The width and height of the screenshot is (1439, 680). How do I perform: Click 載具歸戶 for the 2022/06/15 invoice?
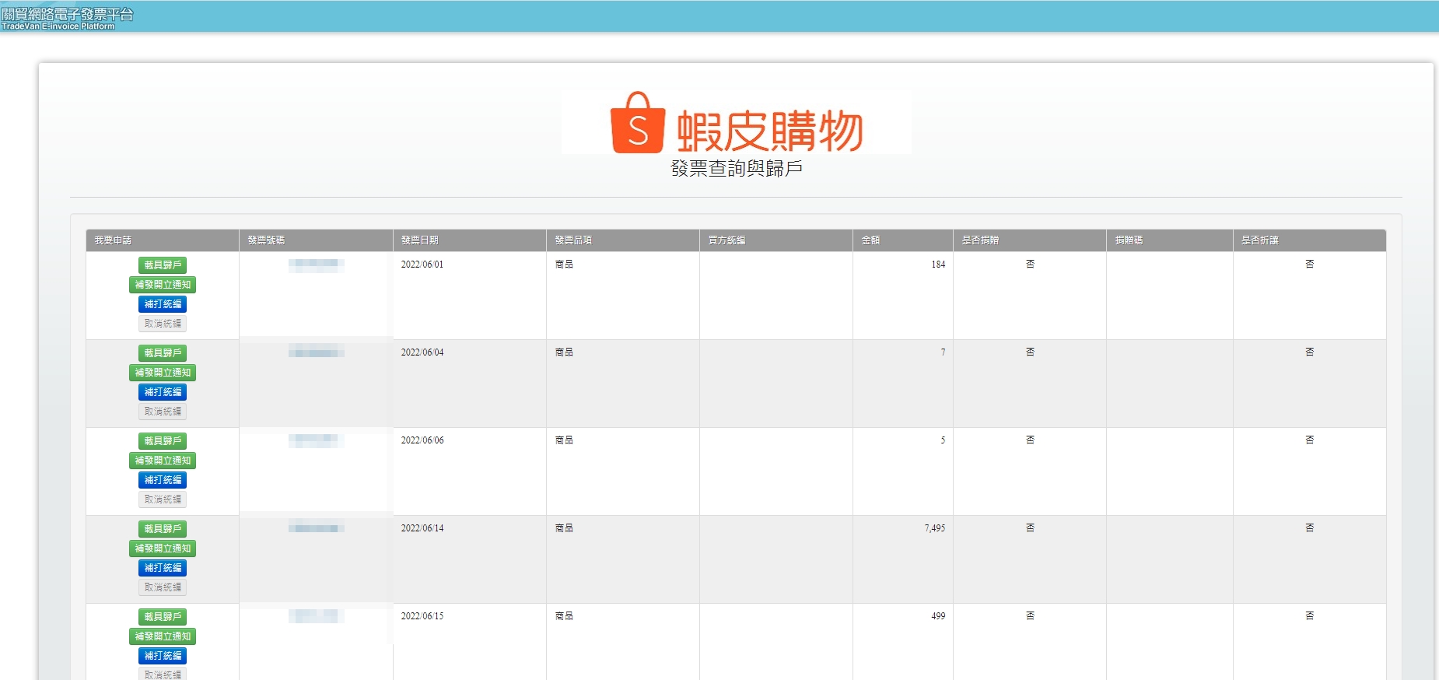pos(163,617)
